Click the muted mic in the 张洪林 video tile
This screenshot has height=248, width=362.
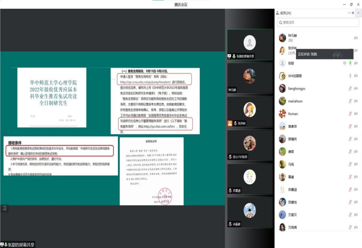pyautogui.click(x=235, y=123)
